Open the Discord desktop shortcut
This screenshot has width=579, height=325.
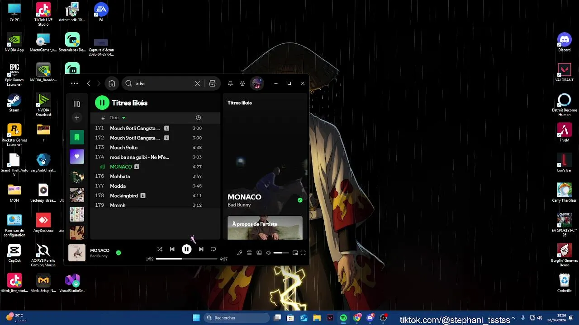pos(565,42)
